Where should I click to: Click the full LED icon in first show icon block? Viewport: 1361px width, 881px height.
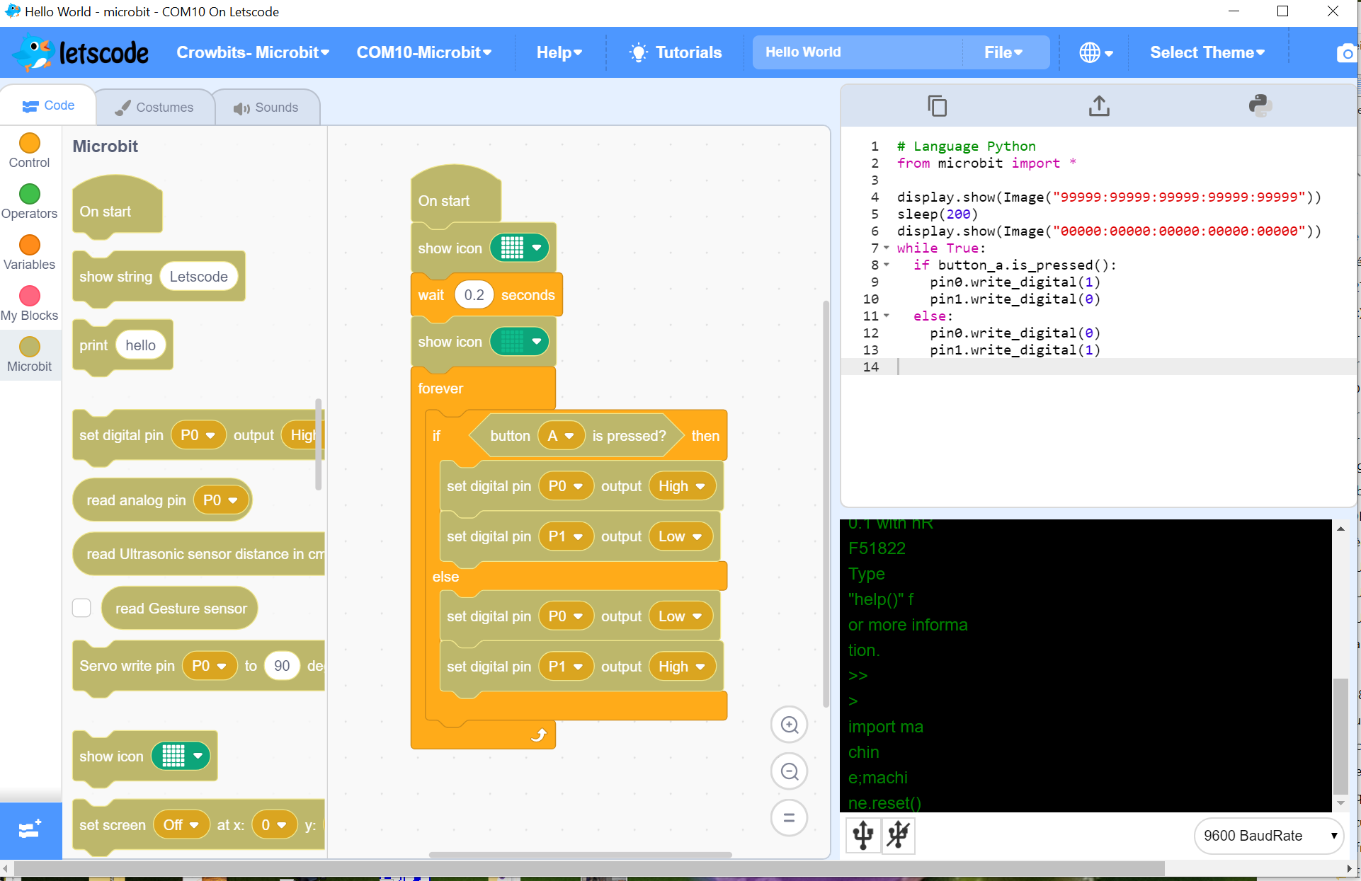pyautogui.click(x=512, y=248)
